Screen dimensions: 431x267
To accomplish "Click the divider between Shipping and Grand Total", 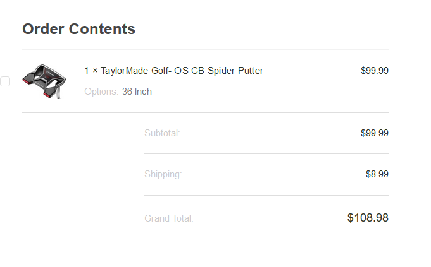I will pos(266,195).
